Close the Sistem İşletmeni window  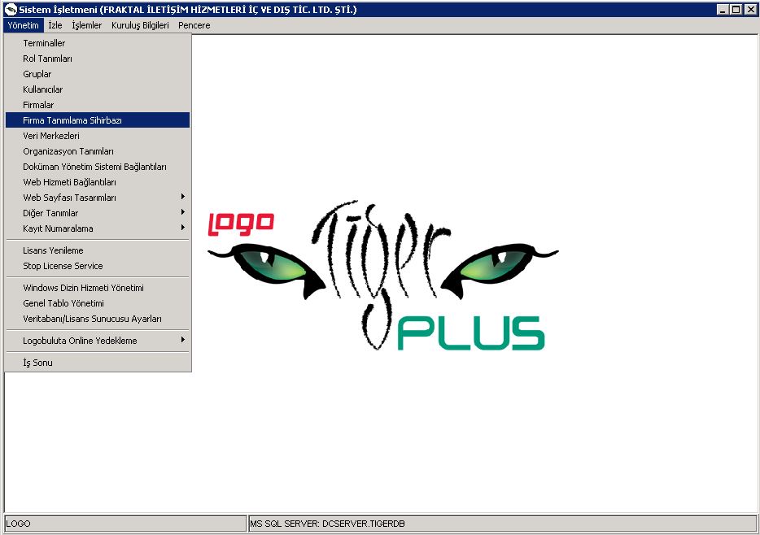pyautogui.click(x=749, y=9)
